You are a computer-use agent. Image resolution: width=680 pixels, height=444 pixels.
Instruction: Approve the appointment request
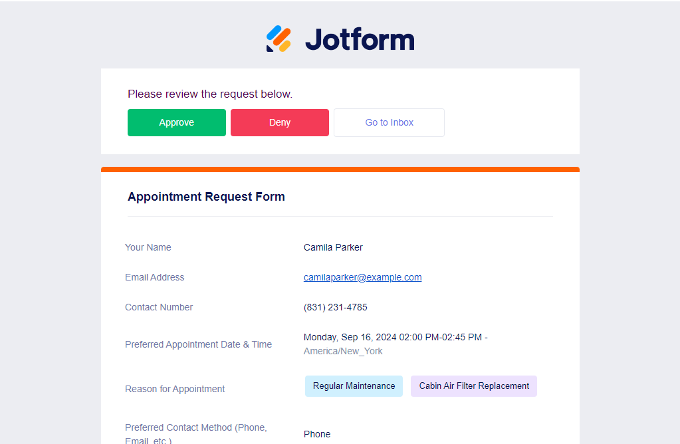click(177, 123)
